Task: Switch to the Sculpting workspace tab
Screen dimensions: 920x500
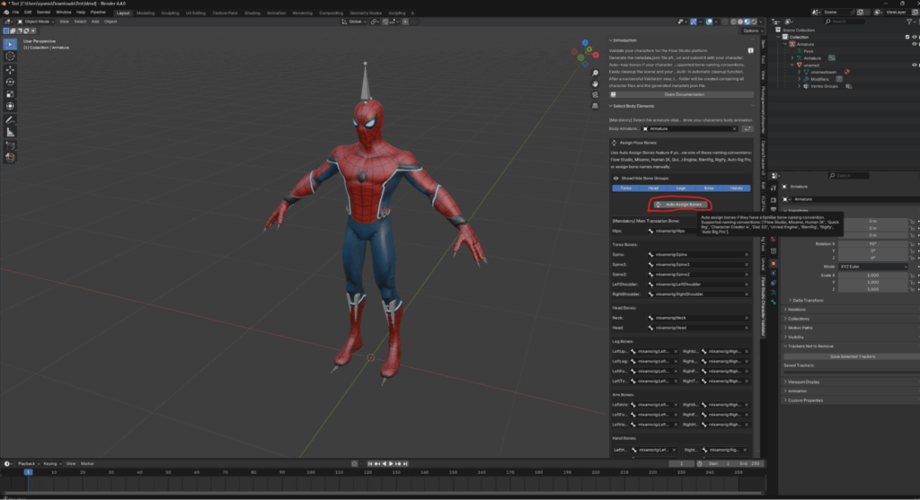Action: click(x=170, y=13)
